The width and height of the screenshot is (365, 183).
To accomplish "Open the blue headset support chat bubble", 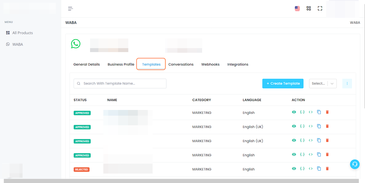I will (355, 164).
